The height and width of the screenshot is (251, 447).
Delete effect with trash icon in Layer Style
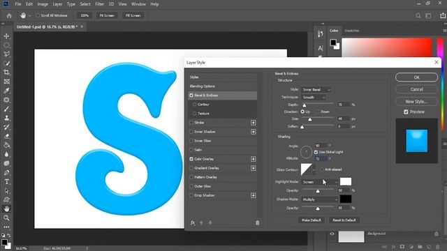(258, 223)
